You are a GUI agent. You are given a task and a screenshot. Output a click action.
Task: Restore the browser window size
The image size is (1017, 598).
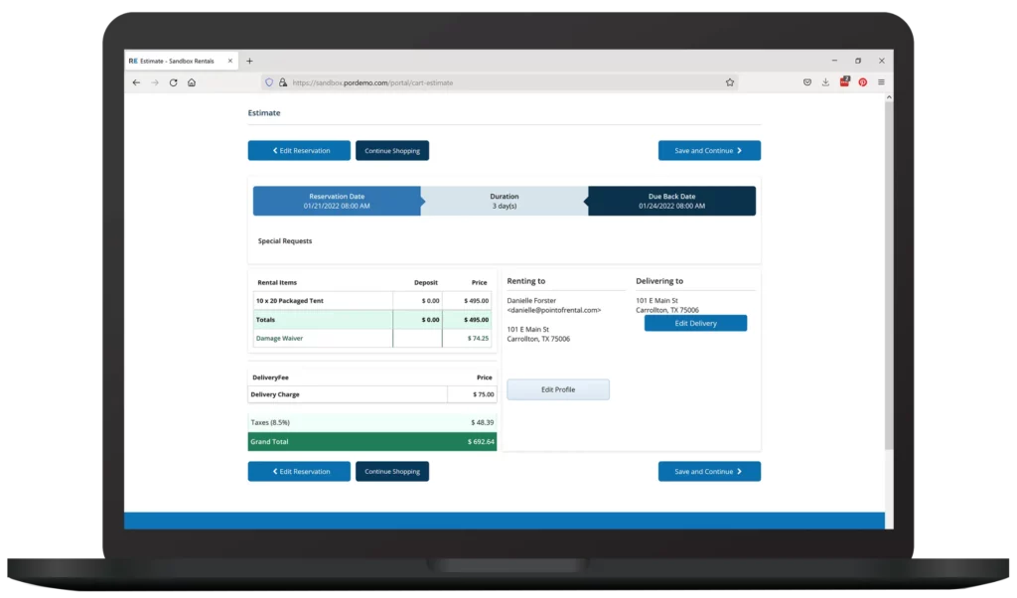point(858,61)
